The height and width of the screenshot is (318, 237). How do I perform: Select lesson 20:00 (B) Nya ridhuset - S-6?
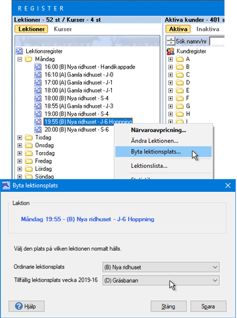[x=77, y=129]
